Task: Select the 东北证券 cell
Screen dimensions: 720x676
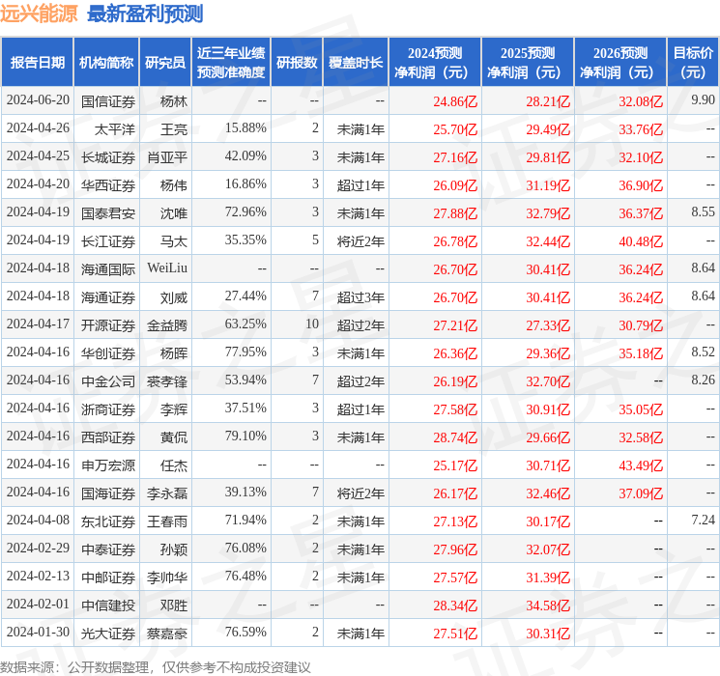Action: pyautogui.click(x=108, y=521)
